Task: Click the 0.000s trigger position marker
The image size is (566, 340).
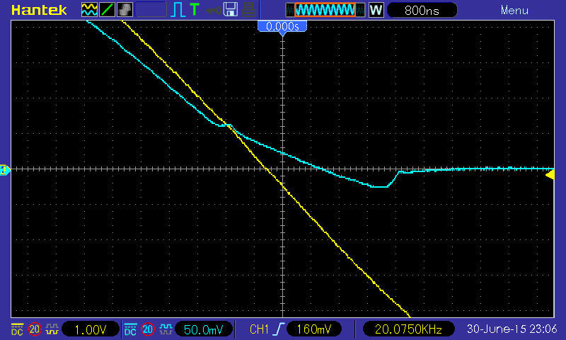Action: click(282, 27)
